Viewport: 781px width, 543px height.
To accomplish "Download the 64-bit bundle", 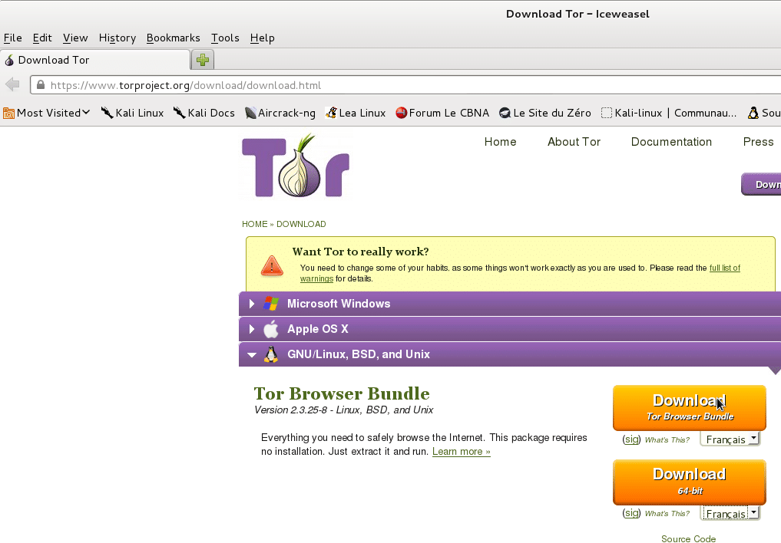I will [x=690, y=482].
